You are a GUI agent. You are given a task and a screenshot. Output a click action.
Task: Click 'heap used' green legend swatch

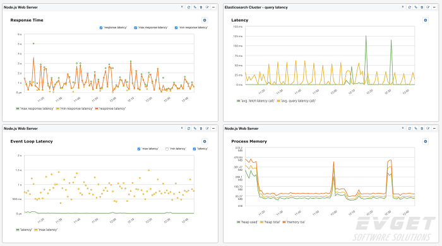(x=239, y=222)
